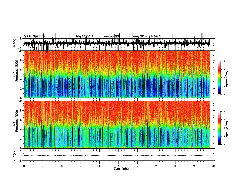
Task: Click the ch.3(V) axis tick label 5
Action: [x=21, y=151]
